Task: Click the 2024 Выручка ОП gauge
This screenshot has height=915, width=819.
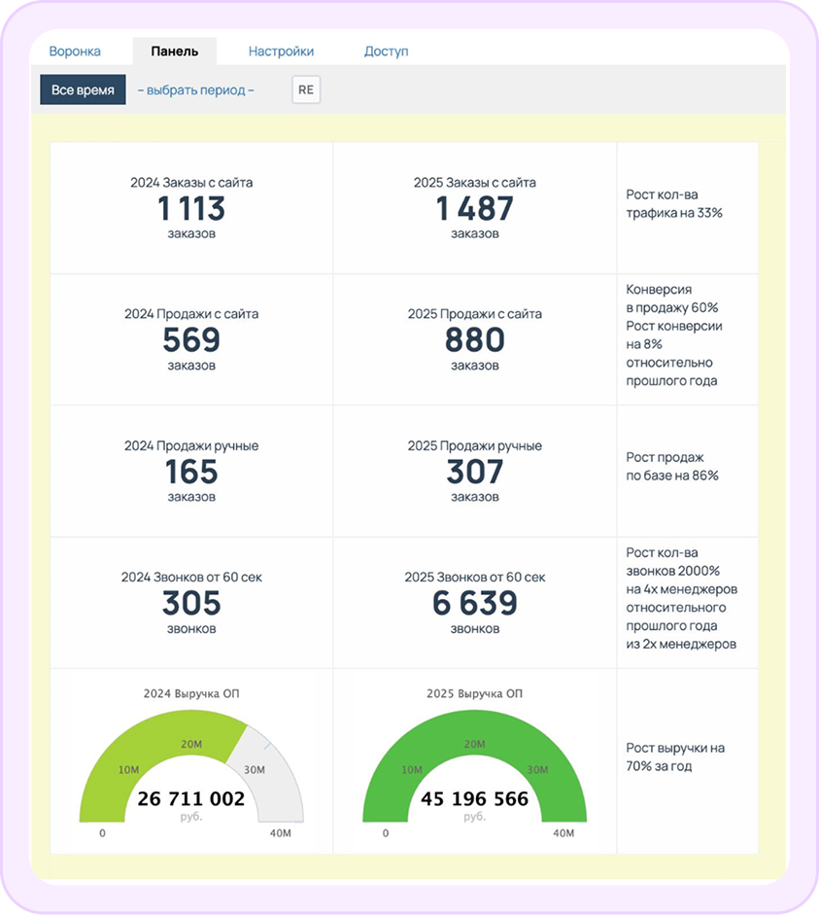Action: (x=191, y=766)
